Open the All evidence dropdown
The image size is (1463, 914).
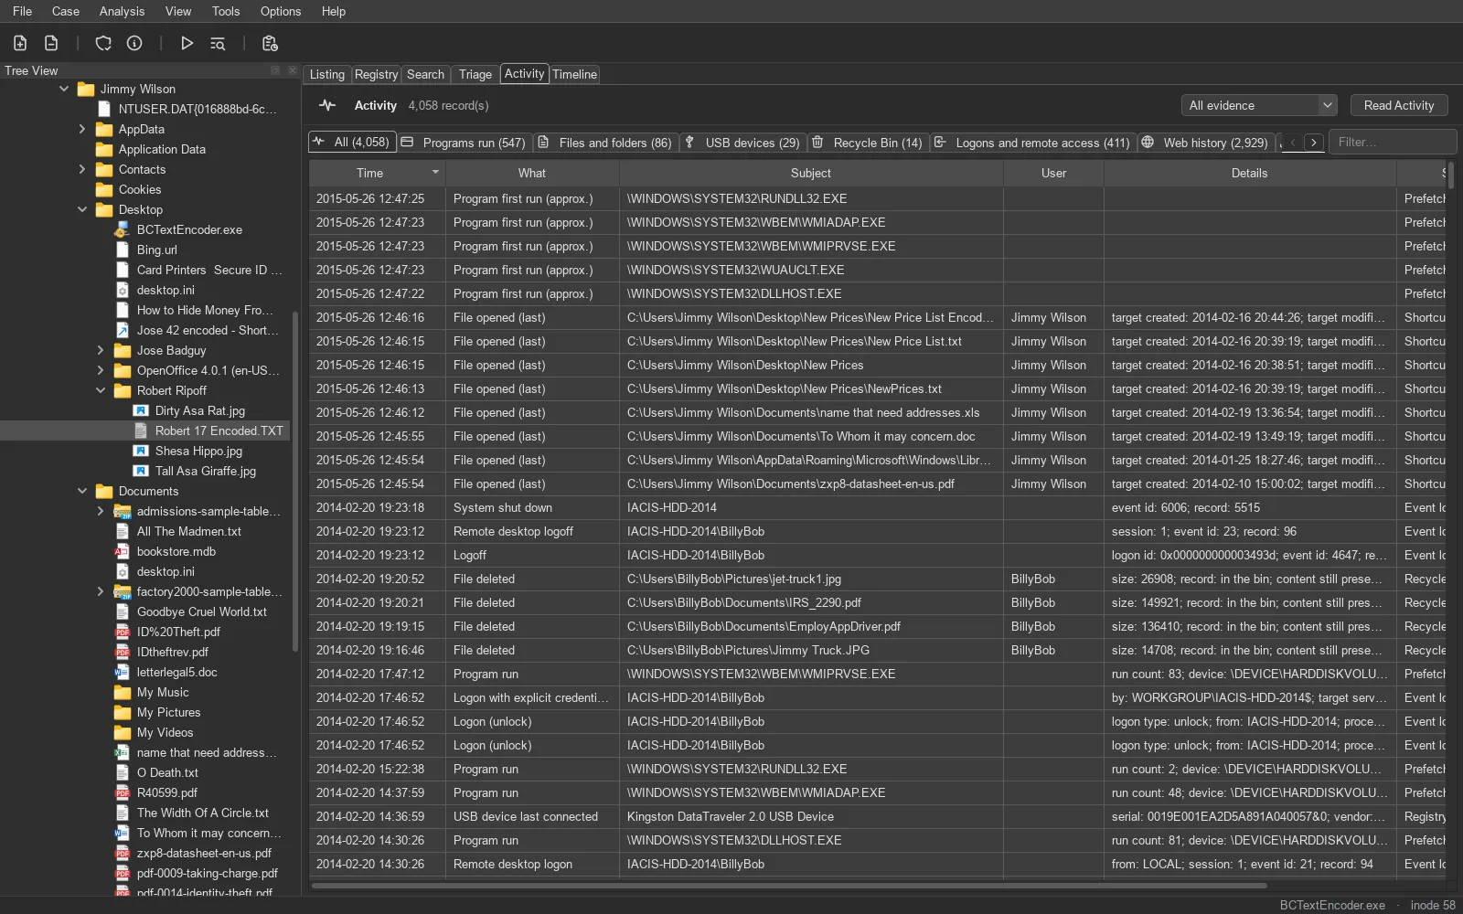1259,105
